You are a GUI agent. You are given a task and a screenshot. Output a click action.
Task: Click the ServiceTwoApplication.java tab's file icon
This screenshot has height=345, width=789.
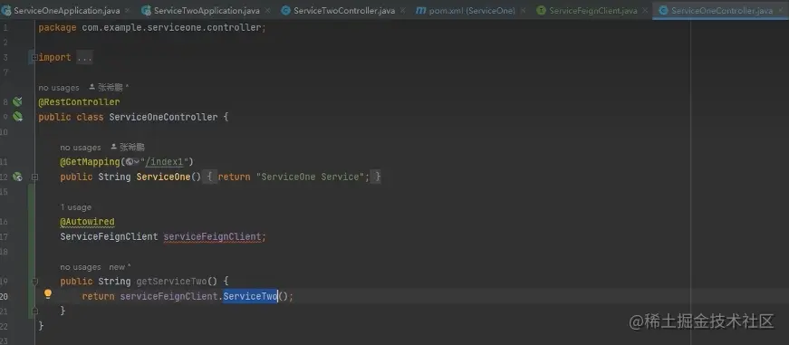[x=147, y=11]
